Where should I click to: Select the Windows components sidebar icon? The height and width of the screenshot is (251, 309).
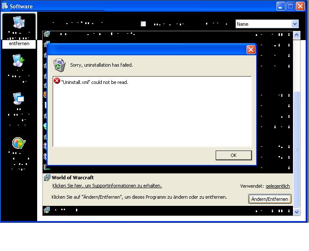19,99
